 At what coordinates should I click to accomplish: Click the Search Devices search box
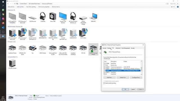tap(174, 4)
